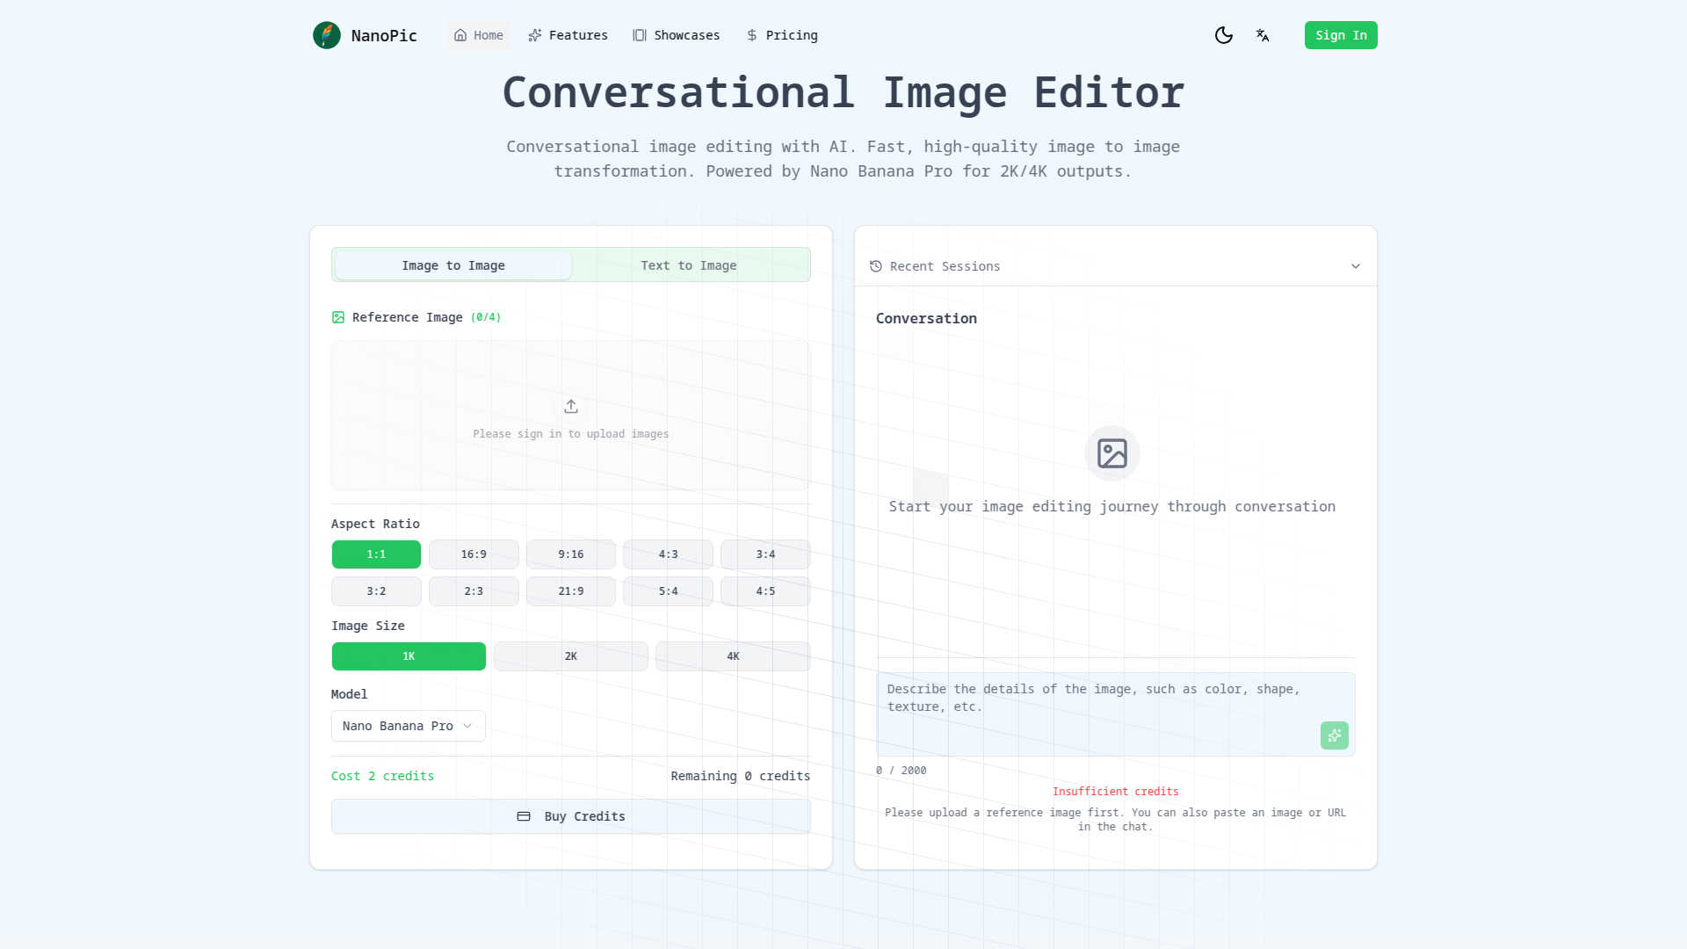Screen dimensions: 1687x949
Task: Click the sparkle generate button in chat box
Action: pyautogui.click(x=1334, y=735)
